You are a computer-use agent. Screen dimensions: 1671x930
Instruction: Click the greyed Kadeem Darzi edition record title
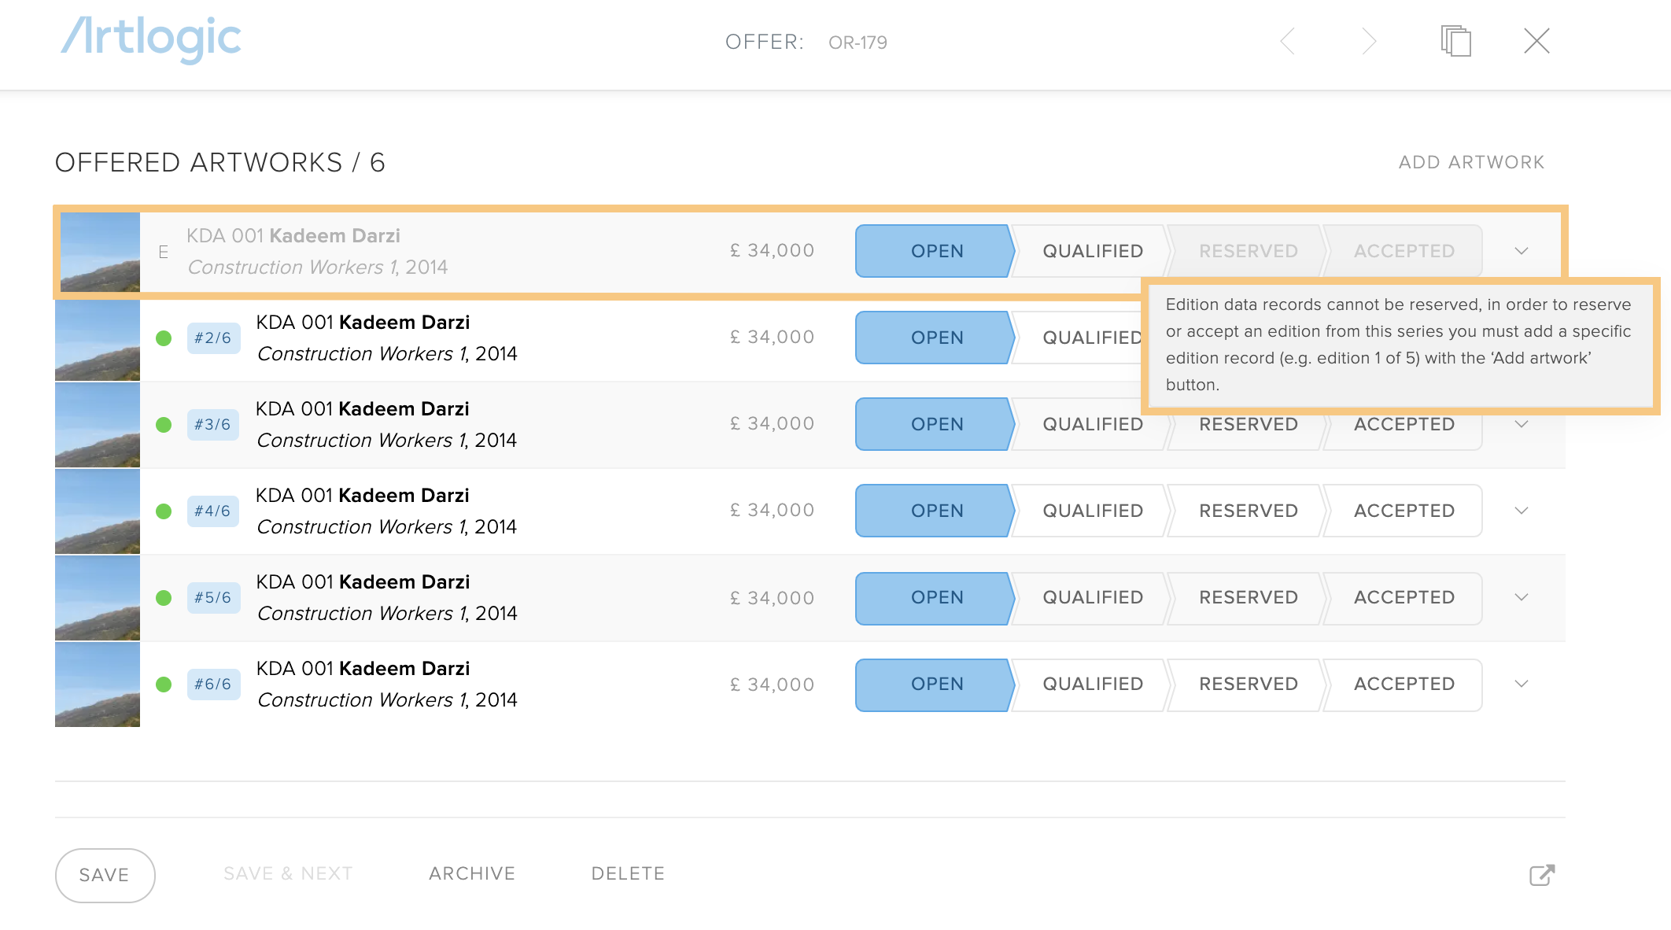point(334,236)
